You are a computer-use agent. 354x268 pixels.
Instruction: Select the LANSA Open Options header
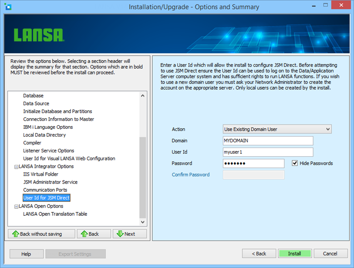tap(41, 206)
